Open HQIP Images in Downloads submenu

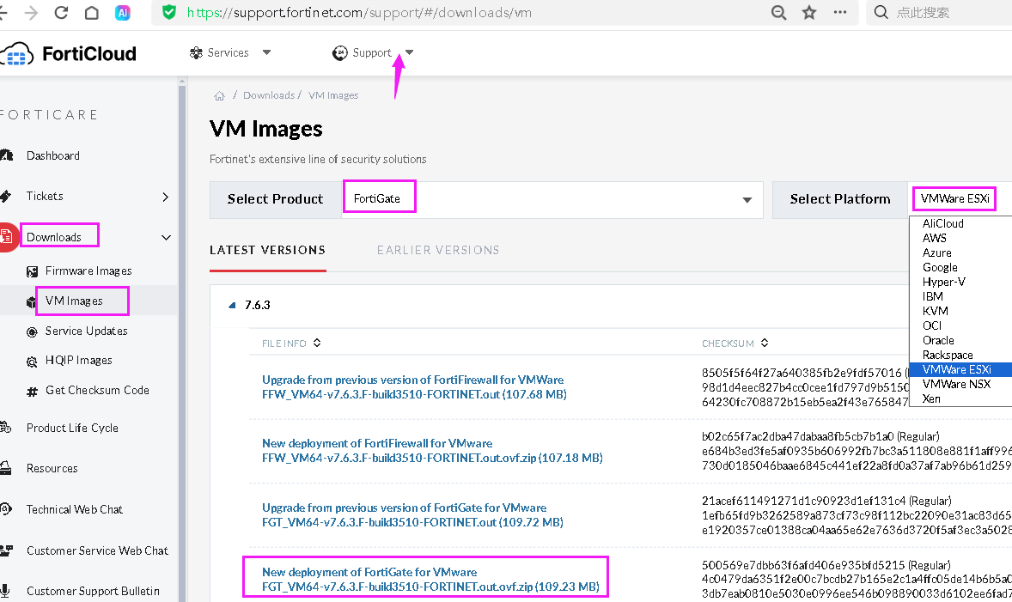[79, 361]
